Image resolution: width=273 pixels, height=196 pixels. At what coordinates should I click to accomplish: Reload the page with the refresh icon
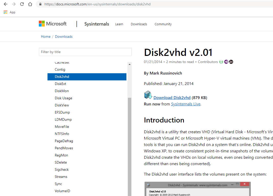point(22,4)
